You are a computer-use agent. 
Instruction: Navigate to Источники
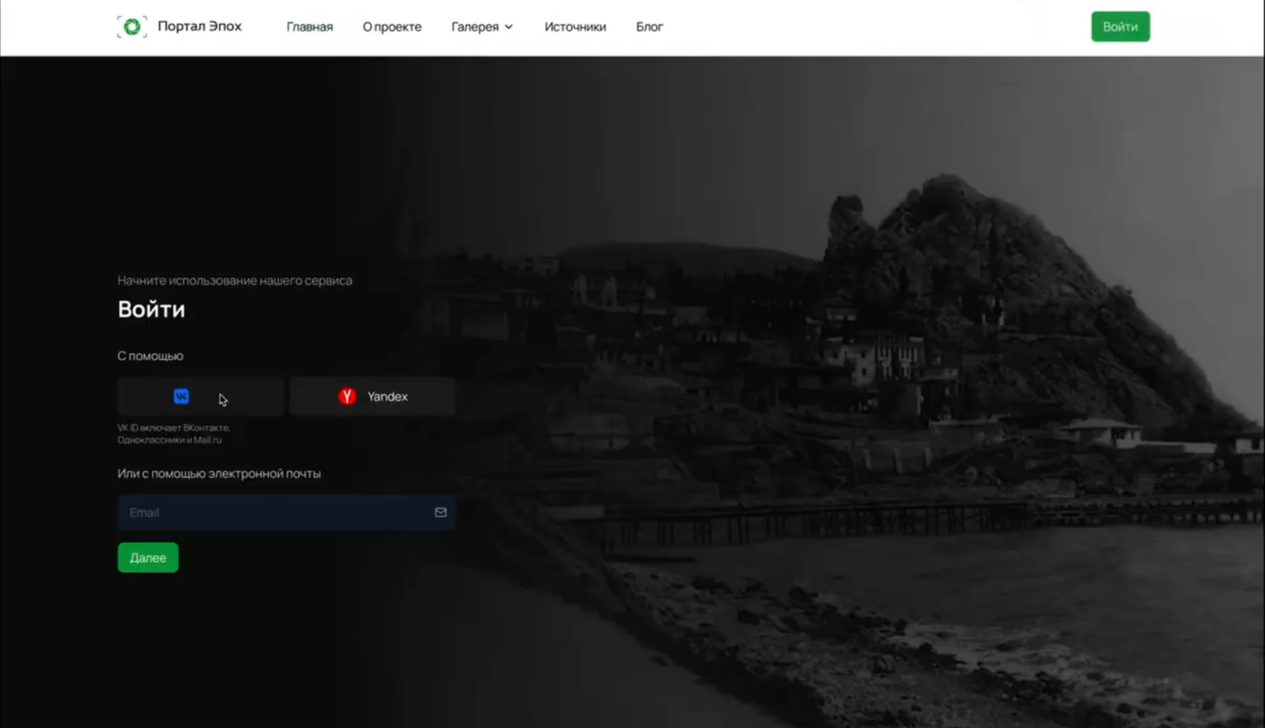[x=575, y=27]
